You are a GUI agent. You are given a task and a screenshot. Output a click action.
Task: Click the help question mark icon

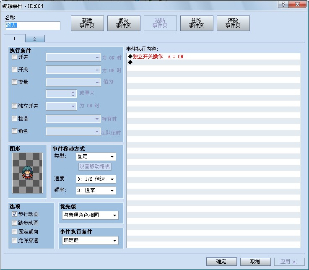(x=283, y=4)
